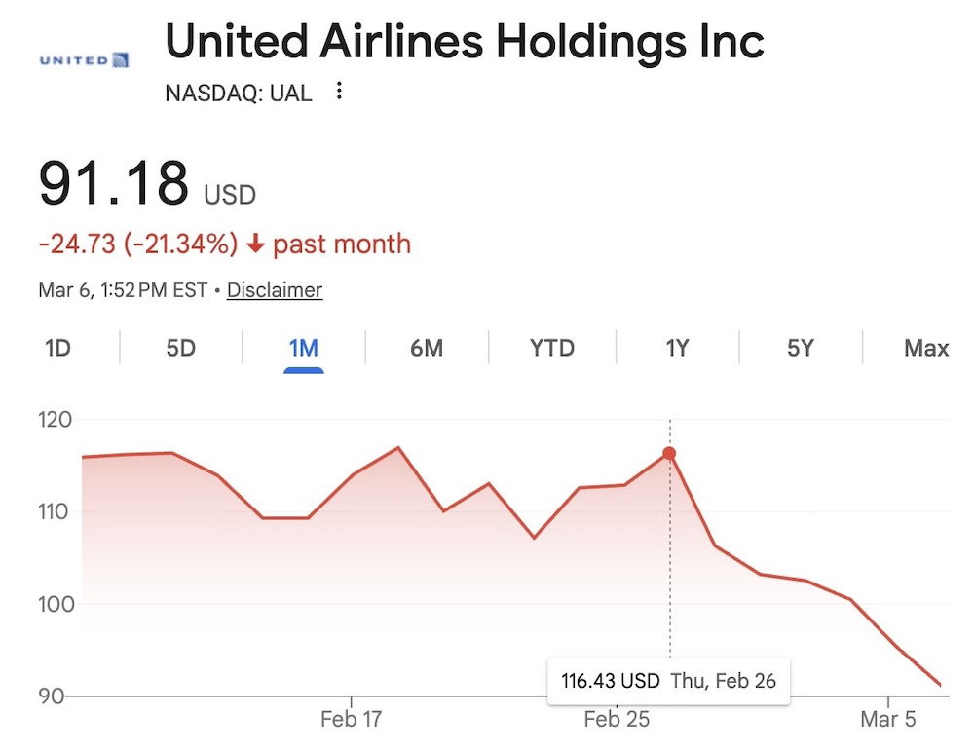The width and height of the screenshot is (974, 752).
Task: Show the 1Y price history tab
Action: pos(677,348)
